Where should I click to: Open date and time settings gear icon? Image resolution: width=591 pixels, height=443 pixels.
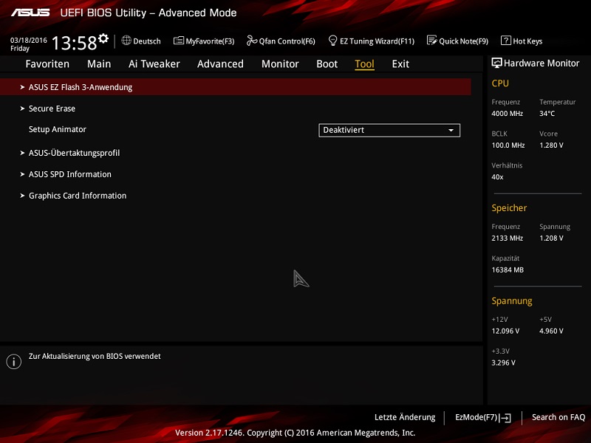tap(103, 38)
